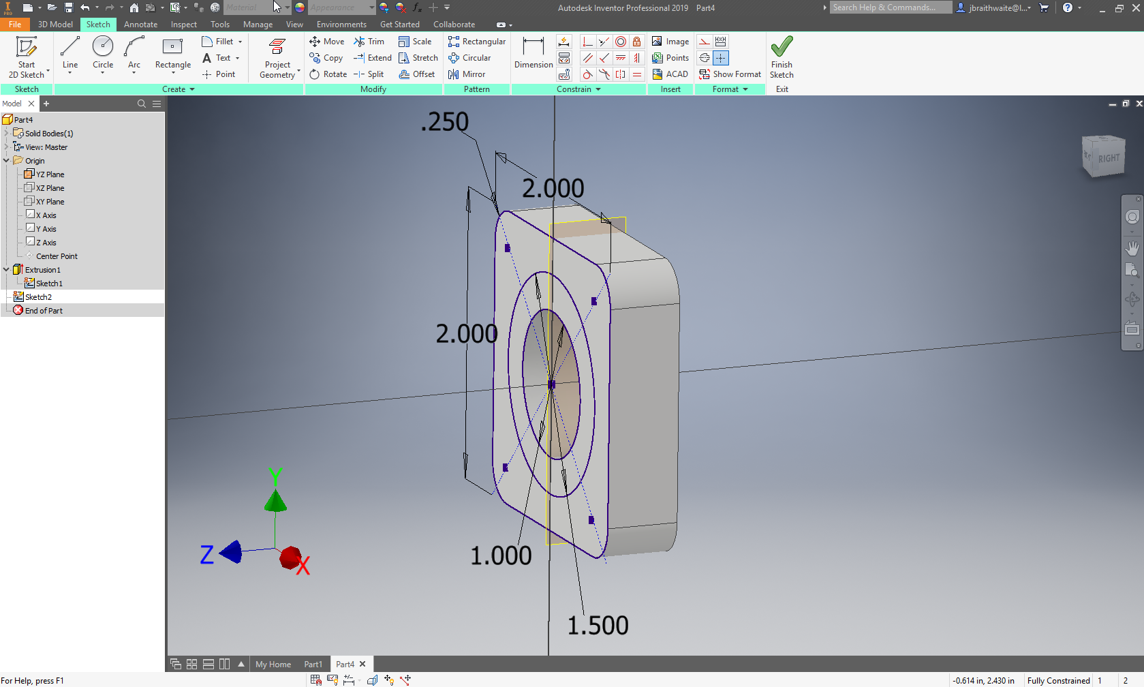The height and width of the screenshot is (687, 1144).
Task: Click the Mirror pattern button
Action: 467,74
